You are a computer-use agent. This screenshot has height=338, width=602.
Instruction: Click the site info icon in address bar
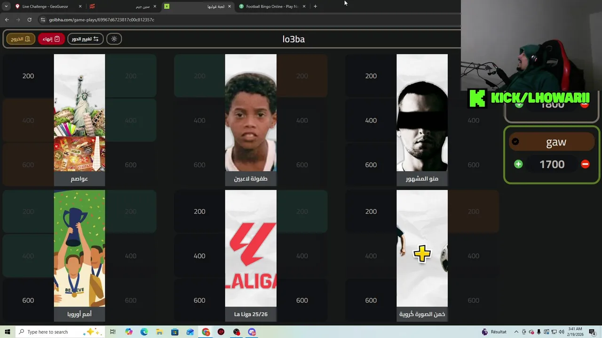[x=43, y=20]
